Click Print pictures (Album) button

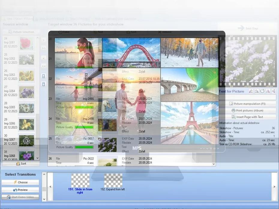click(x=247, y=110)
